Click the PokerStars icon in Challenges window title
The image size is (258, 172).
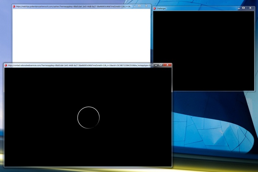coord(154,8)
